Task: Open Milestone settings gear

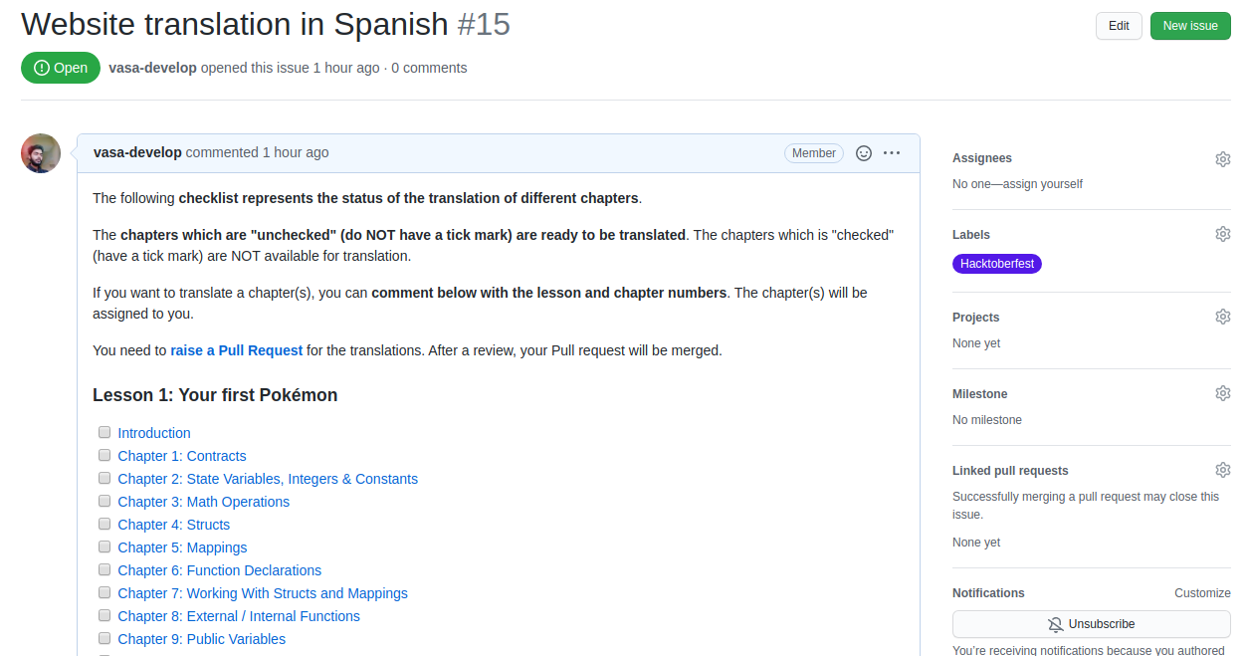Action: 1222,392
